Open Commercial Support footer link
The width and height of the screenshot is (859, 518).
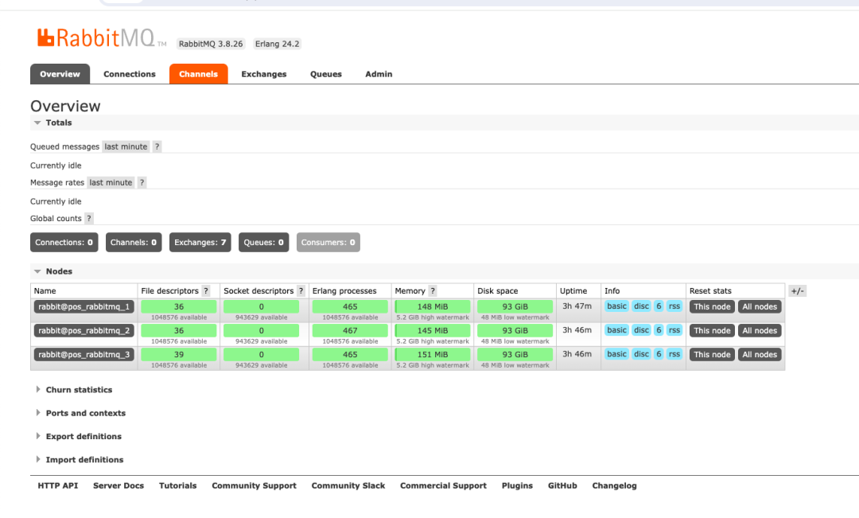point(443,485)
